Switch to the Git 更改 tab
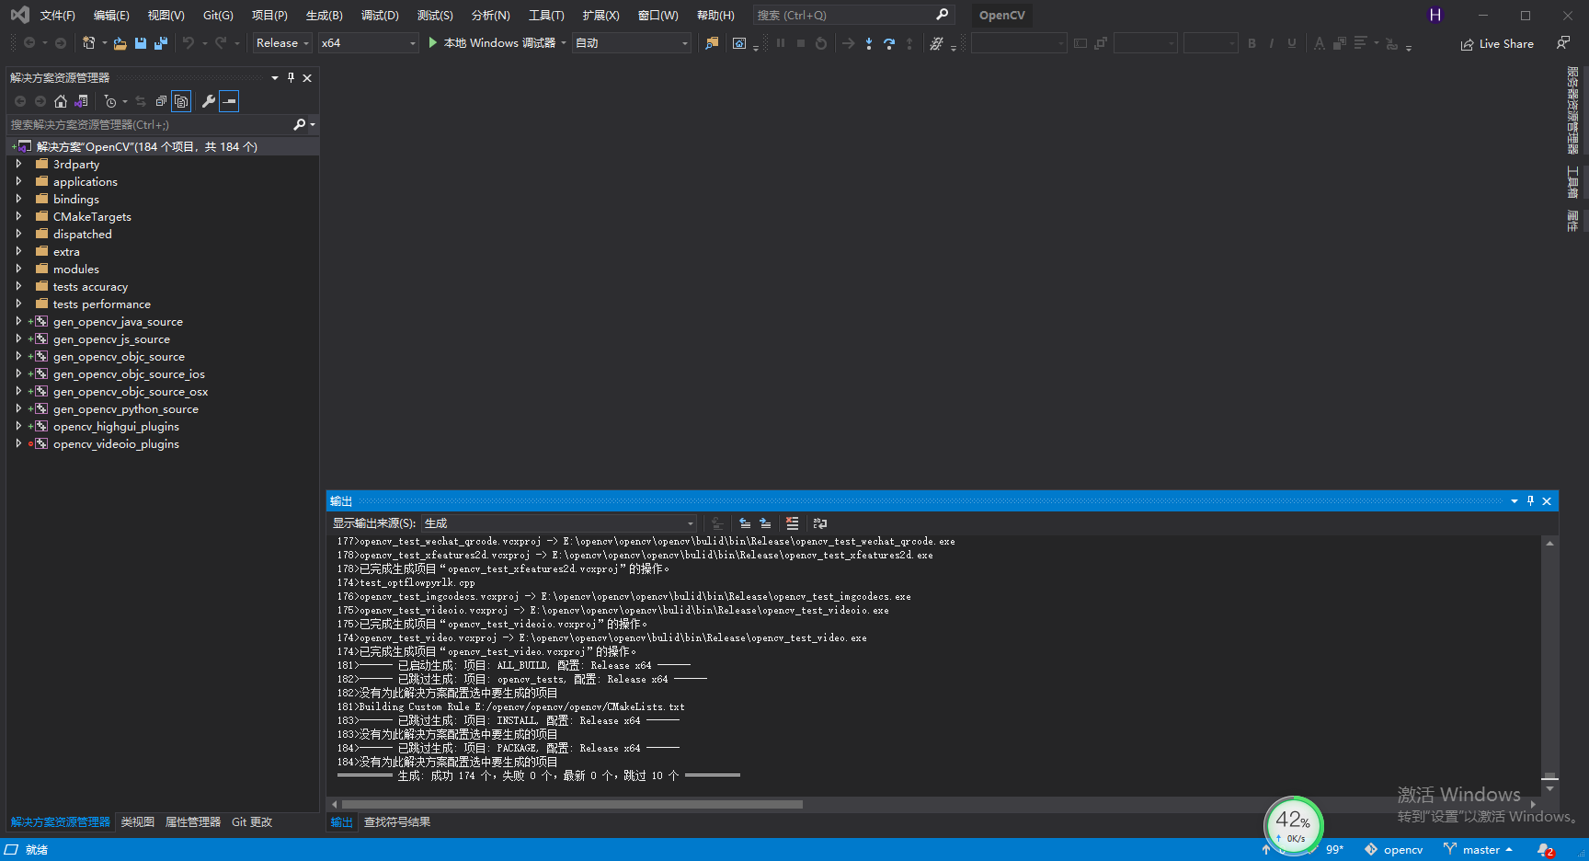 [x=251, y=821]
